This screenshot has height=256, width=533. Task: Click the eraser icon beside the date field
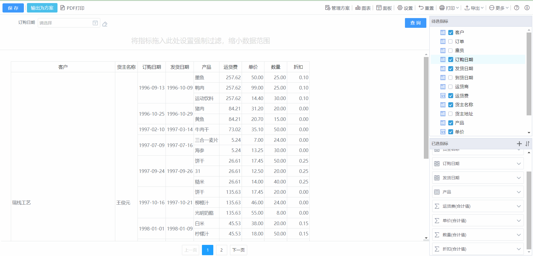(x=105, y=24)
